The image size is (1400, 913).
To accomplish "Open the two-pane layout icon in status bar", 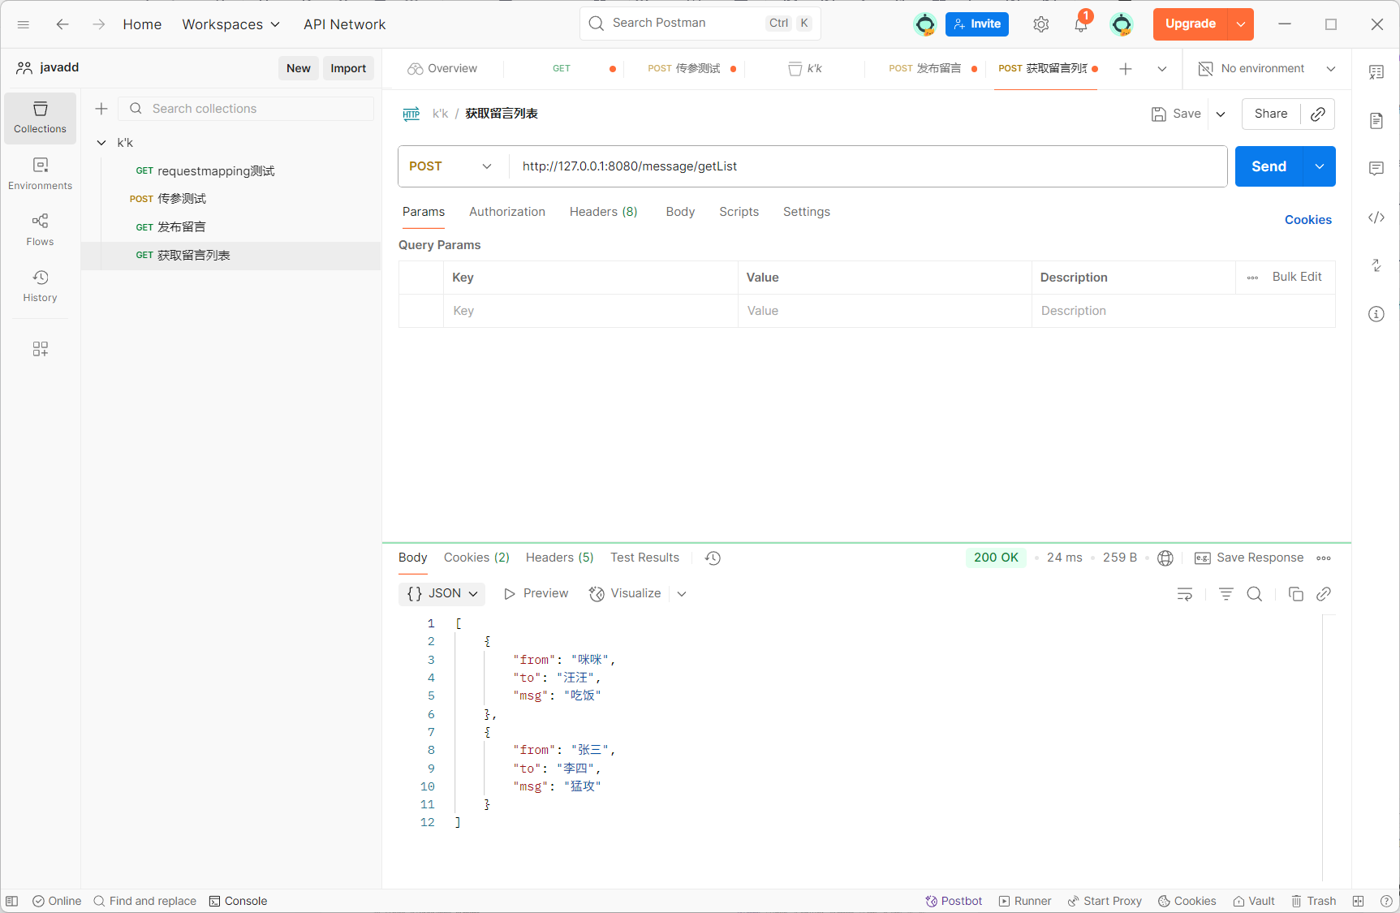I will click(1359, 901).
